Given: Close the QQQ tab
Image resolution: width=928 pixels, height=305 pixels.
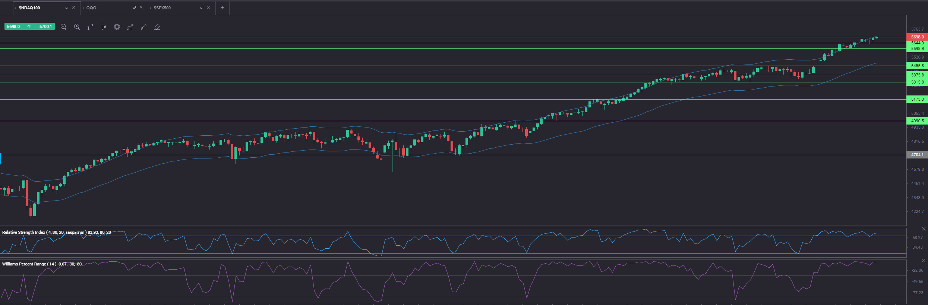Looking at the screenshot, I should tap(141, 7).
